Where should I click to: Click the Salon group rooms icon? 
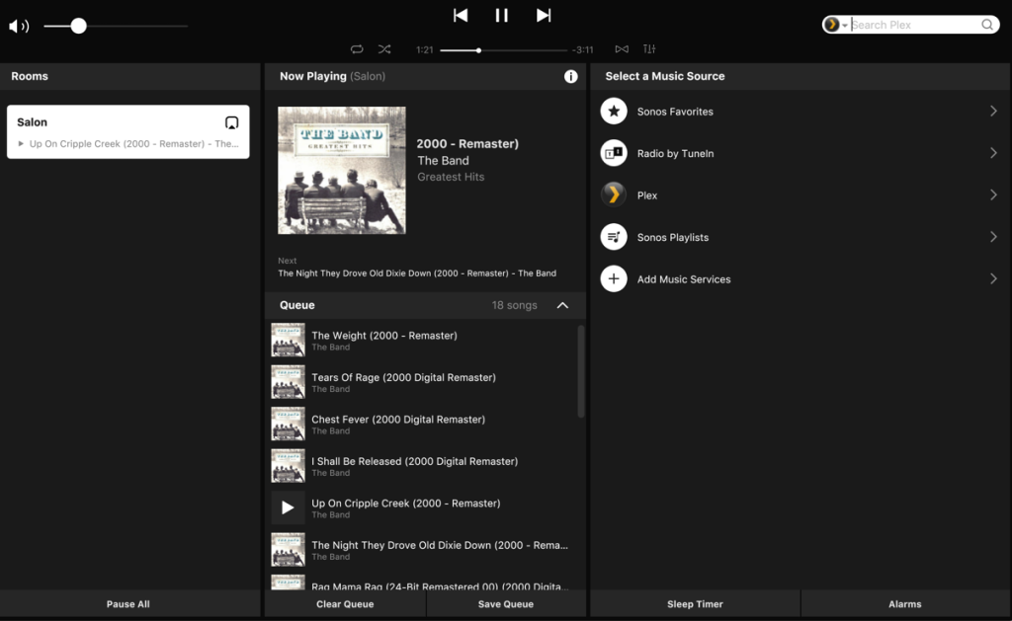tap(231, 122)
